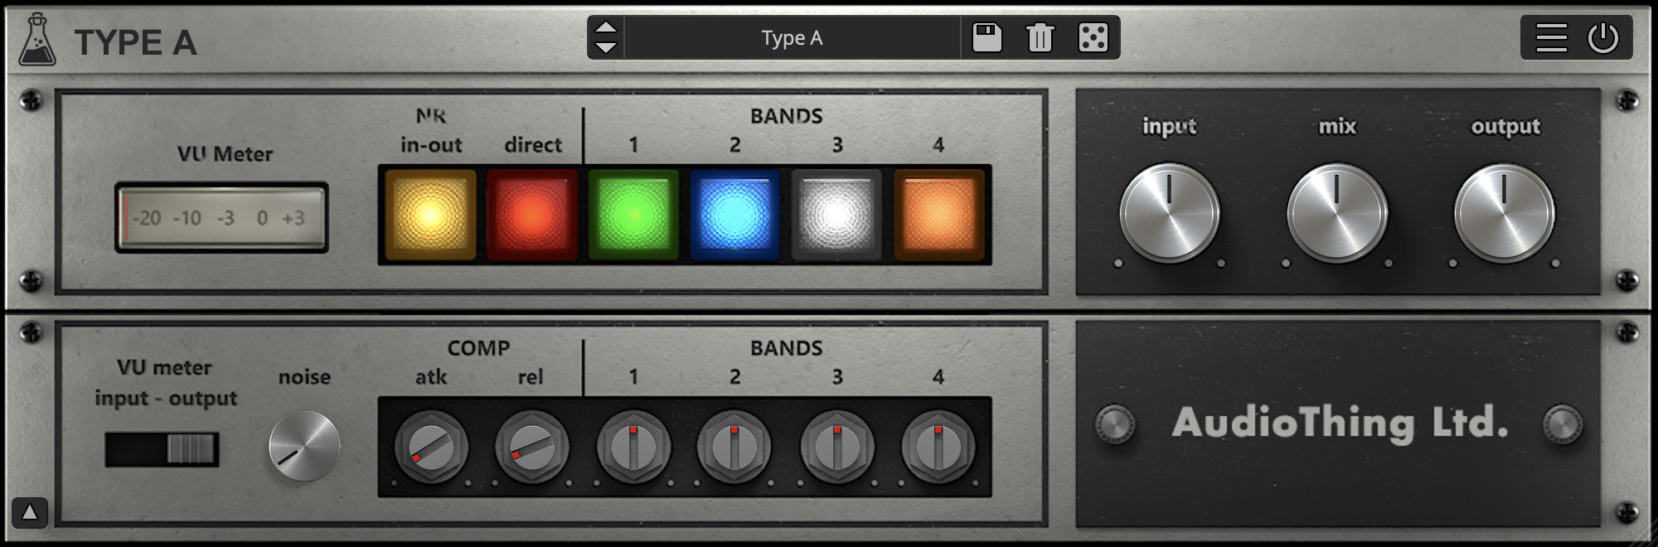
Task: Delete preset with the trash icon
Action: [1040, 38]
